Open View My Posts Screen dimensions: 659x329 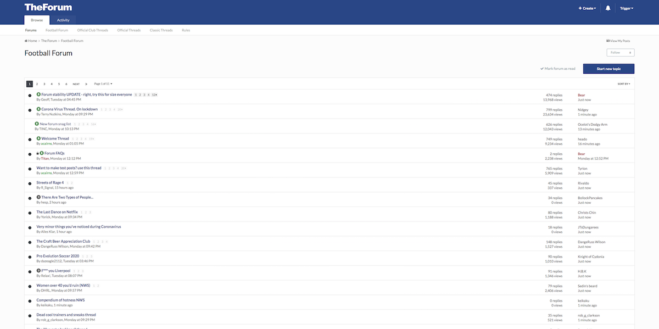tap(618, 40)
